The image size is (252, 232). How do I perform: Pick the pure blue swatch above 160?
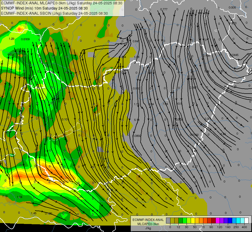(x=230, y=221)
